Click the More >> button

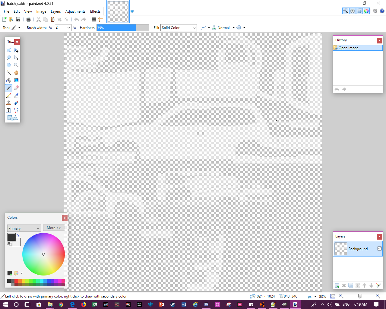[54, 228]
